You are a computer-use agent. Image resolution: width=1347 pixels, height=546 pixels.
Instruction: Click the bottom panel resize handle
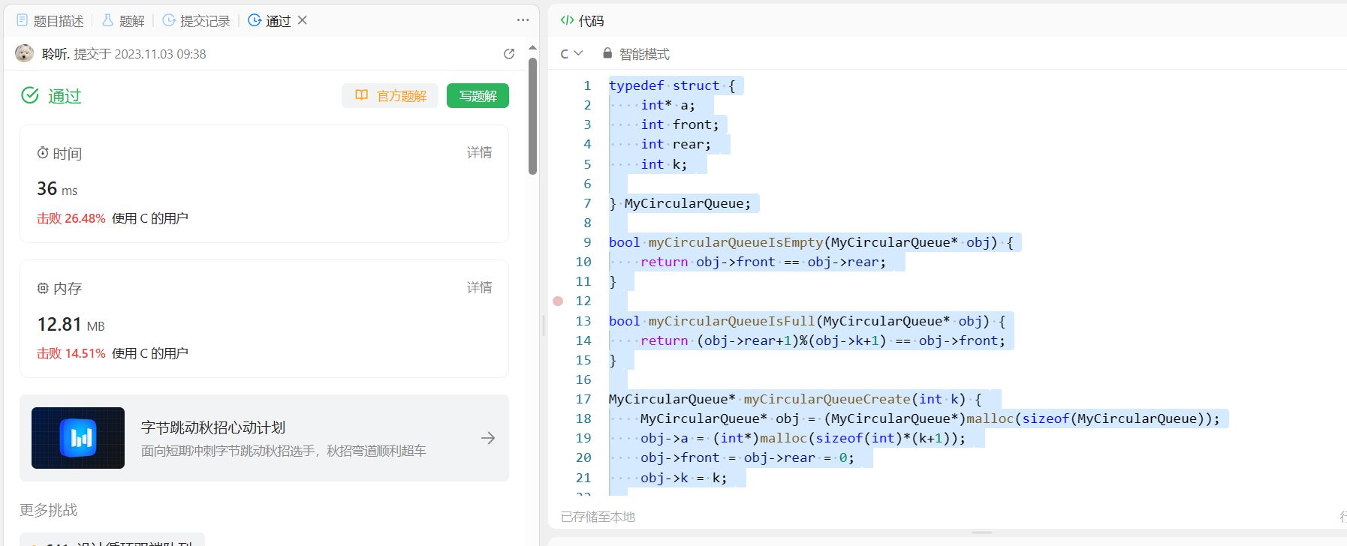coord(982,532)
